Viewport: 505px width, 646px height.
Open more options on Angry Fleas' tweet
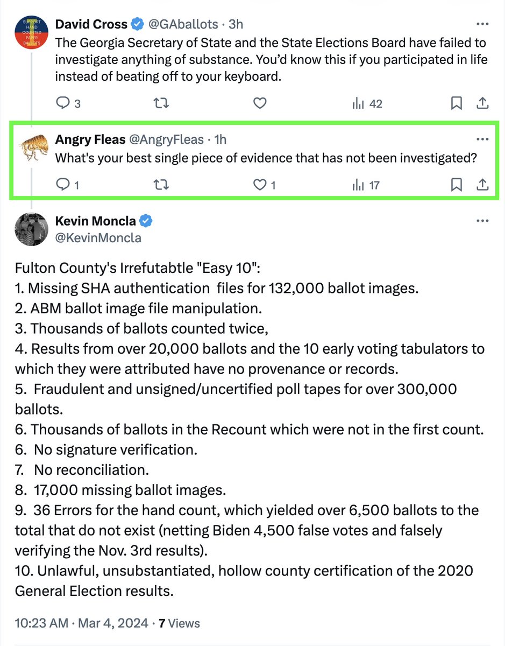click(x=482, y=139)
